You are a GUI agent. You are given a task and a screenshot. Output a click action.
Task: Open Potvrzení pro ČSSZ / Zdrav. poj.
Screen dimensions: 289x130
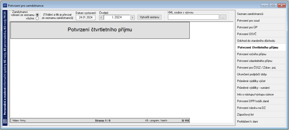coord(260,68)
